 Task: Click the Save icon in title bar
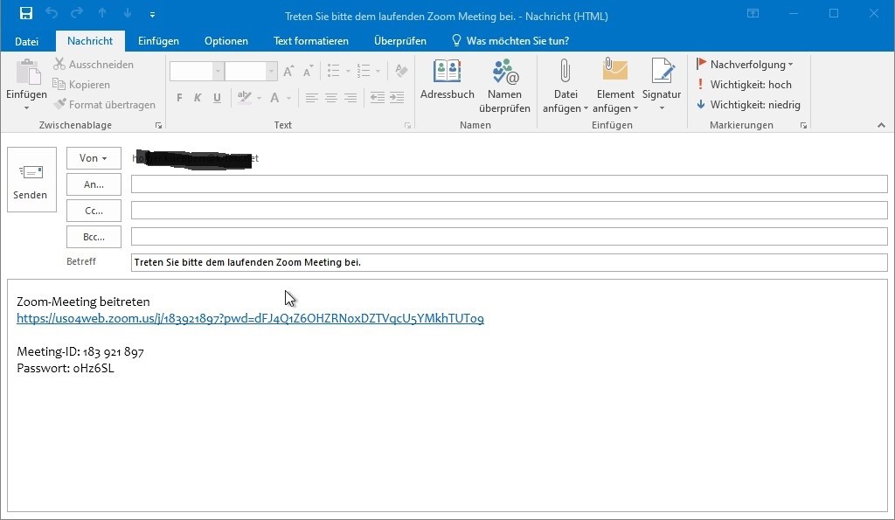(x=25, y=13)
